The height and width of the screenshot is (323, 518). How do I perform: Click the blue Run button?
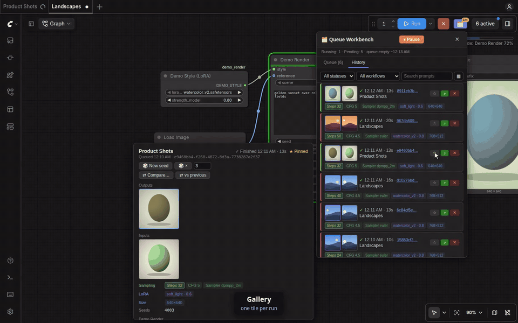pos(412,24)
